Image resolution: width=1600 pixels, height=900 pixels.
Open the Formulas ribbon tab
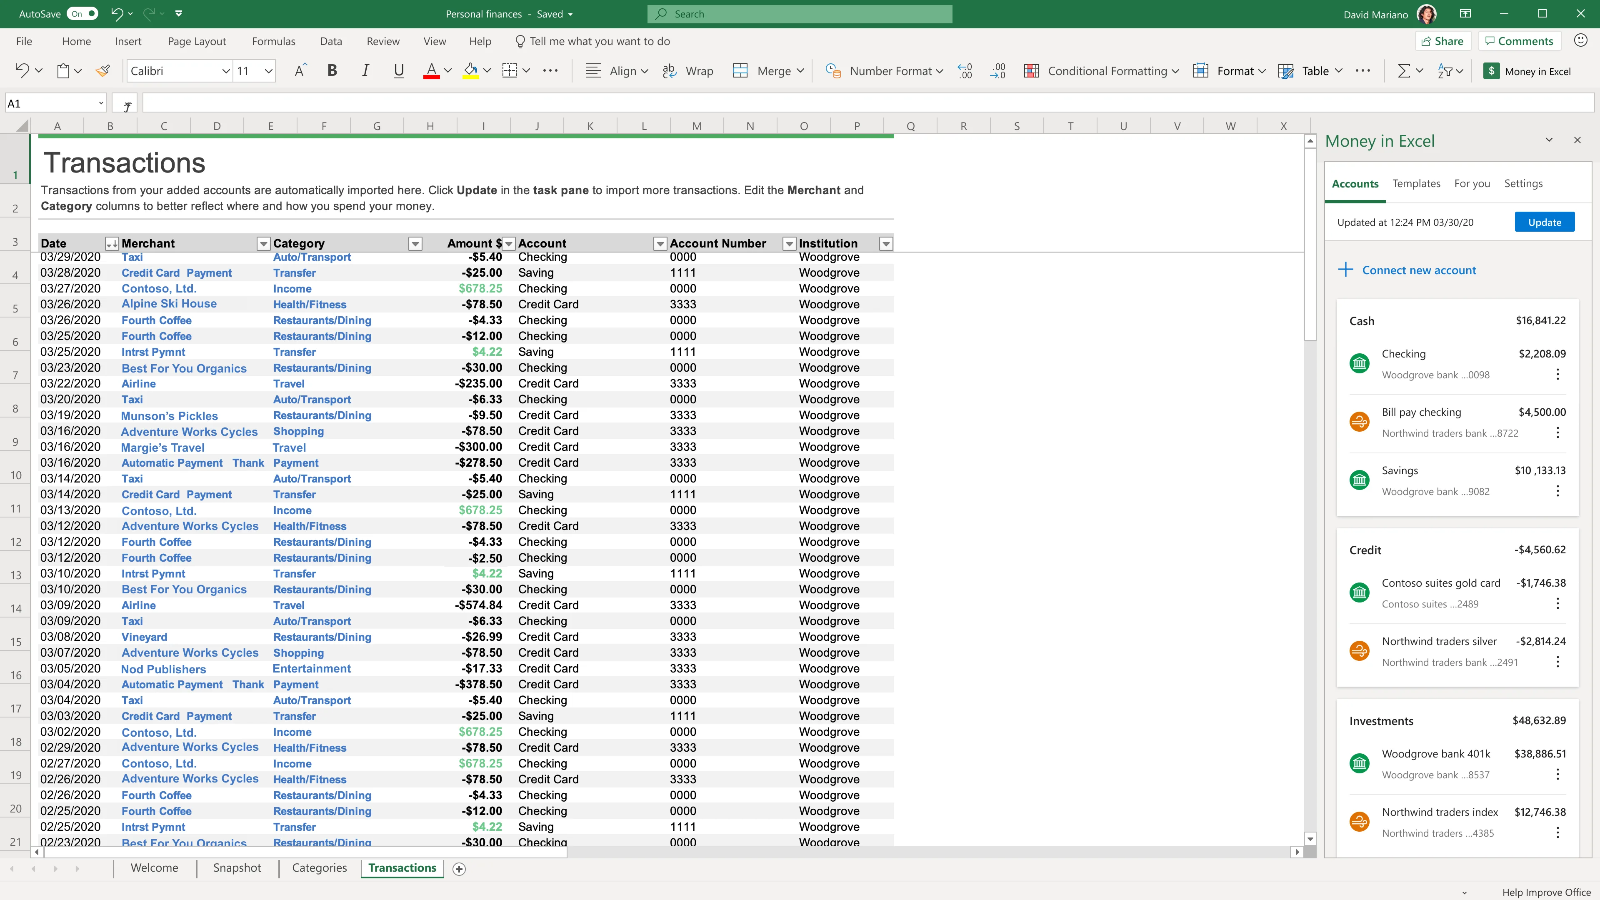click(x=273, y=41)
